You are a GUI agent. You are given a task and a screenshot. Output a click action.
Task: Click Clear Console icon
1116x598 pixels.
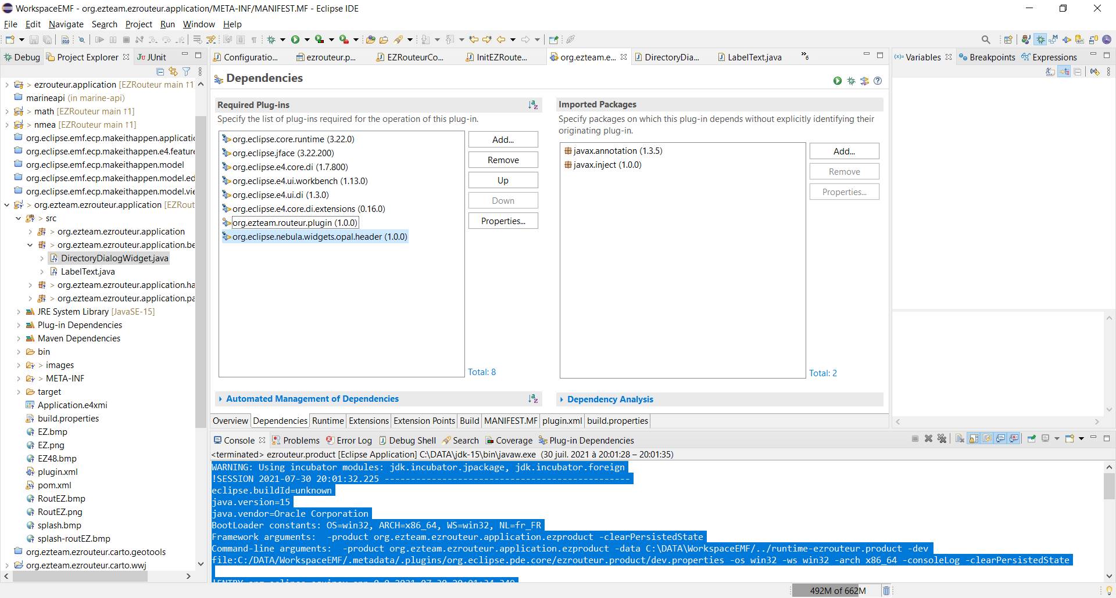960,438
